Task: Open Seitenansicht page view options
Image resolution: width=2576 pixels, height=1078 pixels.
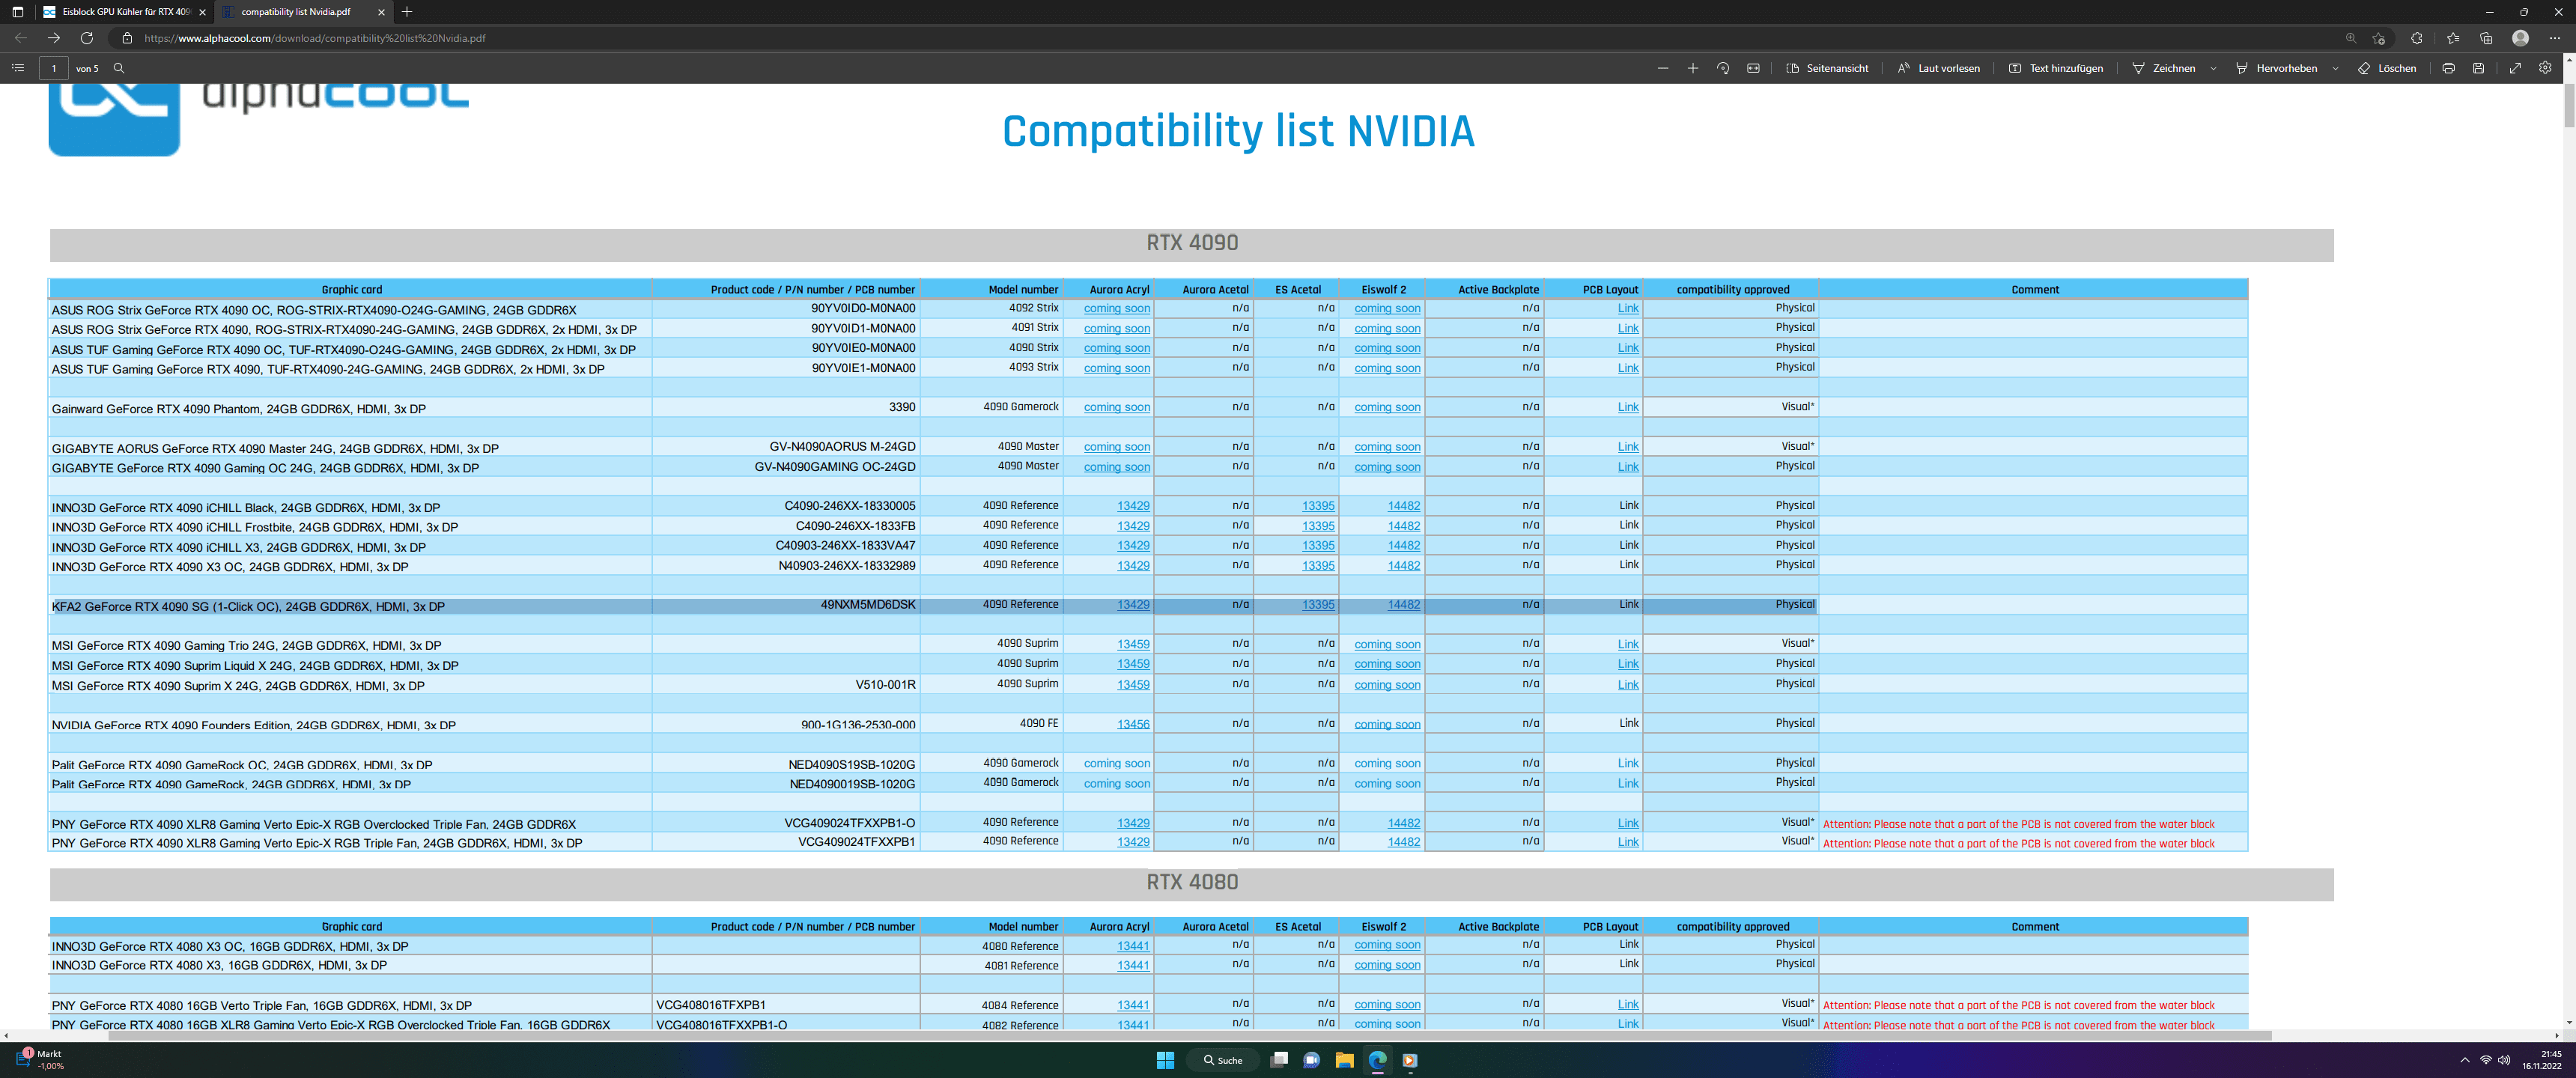Action: tap(1827, 68)
